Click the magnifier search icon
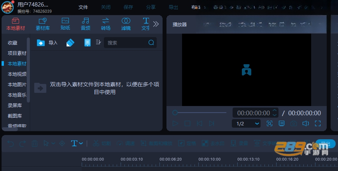 tap(151, 43)
